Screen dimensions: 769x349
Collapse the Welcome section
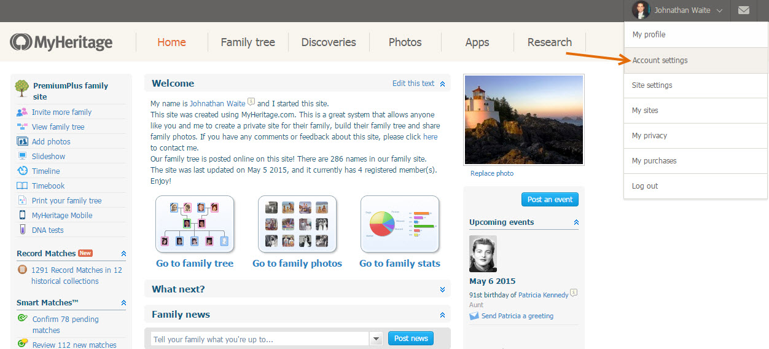point(442,84)
